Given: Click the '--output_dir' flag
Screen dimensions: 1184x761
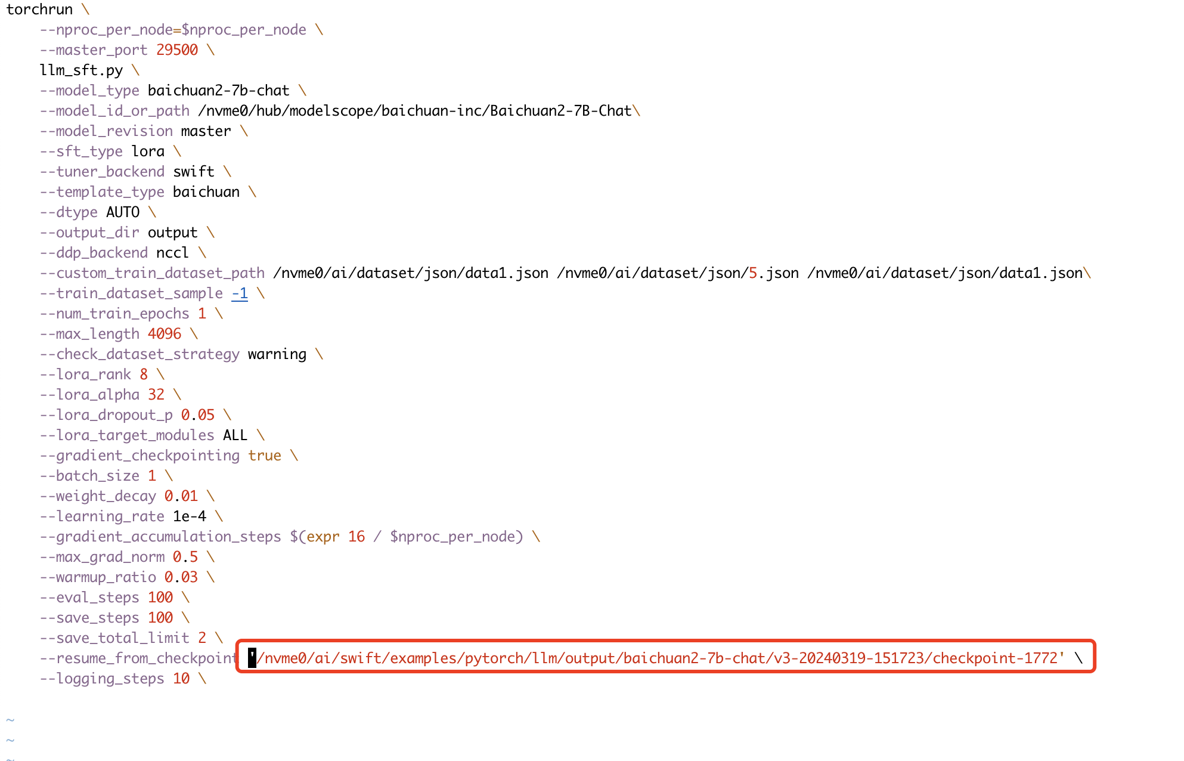Looking at the screenshot, I should [89, 233].
